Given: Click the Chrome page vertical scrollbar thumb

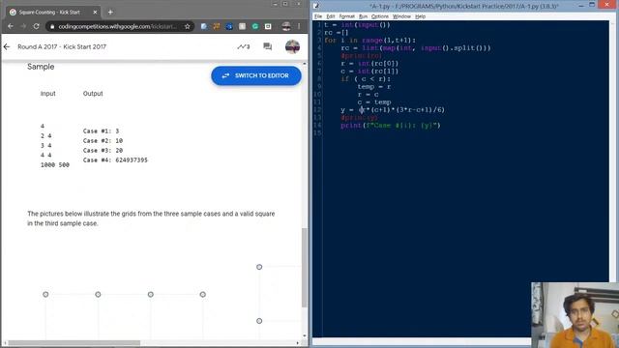Looking at the screenshot, I should pos(305,268).
